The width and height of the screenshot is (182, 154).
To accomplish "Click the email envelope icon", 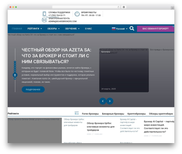I will 44,20.
